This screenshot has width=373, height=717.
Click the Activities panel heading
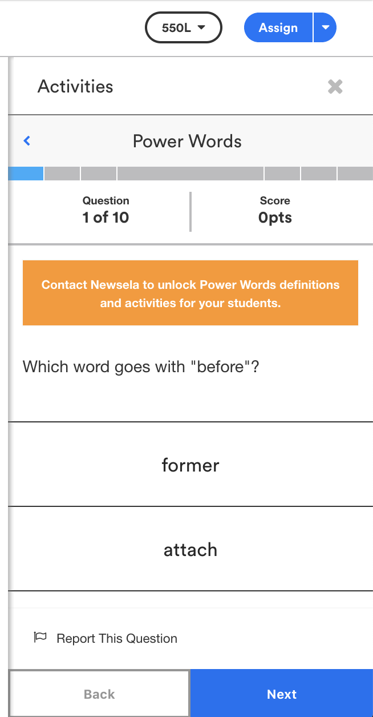(75, 87)
